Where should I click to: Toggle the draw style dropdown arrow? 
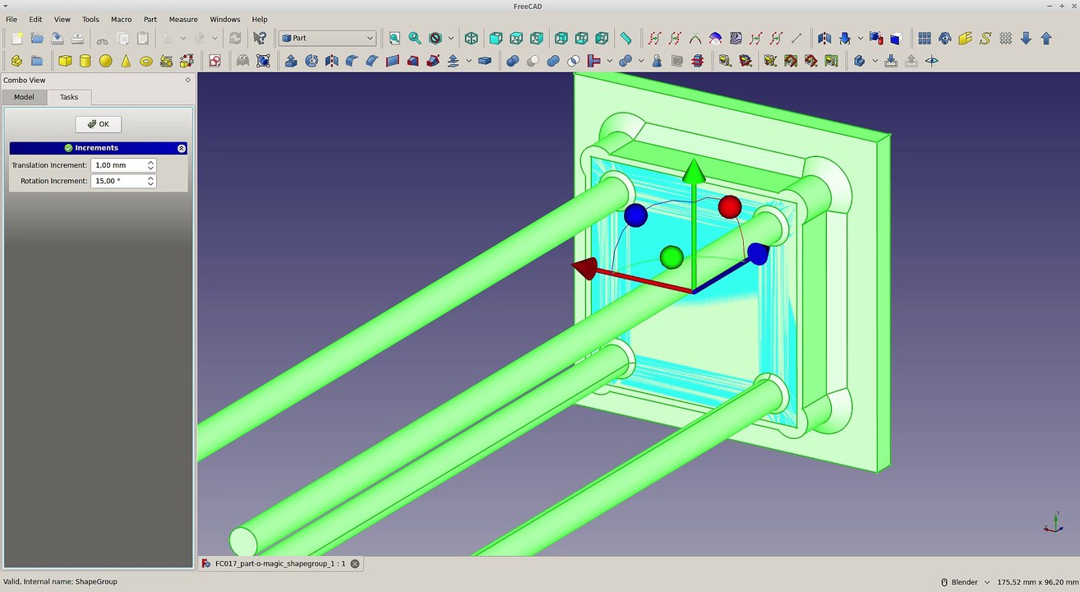450,38
